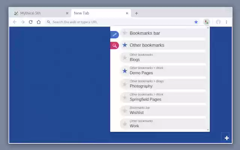Toggle star for Work folder
The image size is (240, 150).
125,124
